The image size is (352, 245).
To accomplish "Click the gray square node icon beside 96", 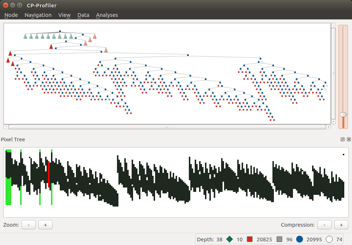I will tap(280, 239).
